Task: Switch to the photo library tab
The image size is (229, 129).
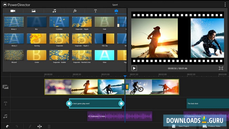Action: coord(33,11)
